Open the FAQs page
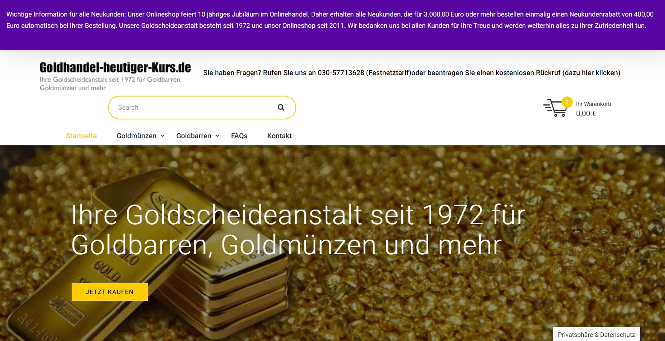Screen dimensions: 665x341 point(239,136)
